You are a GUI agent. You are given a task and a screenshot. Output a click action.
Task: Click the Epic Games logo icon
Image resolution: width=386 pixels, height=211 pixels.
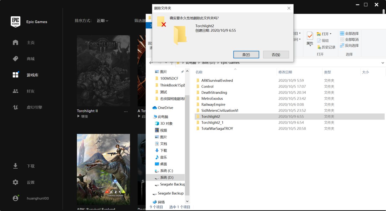pyautogui.click(x=16, y=22)
